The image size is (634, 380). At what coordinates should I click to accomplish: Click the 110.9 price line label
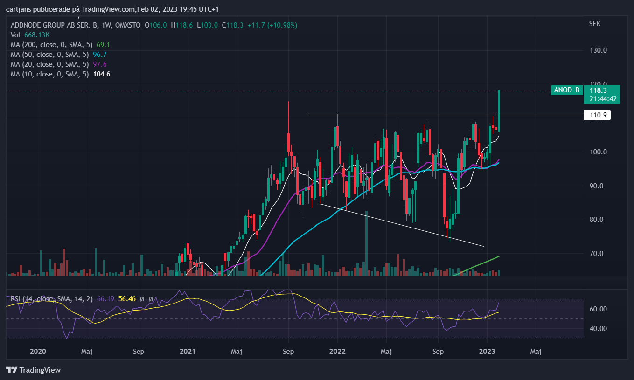point(597,115)
